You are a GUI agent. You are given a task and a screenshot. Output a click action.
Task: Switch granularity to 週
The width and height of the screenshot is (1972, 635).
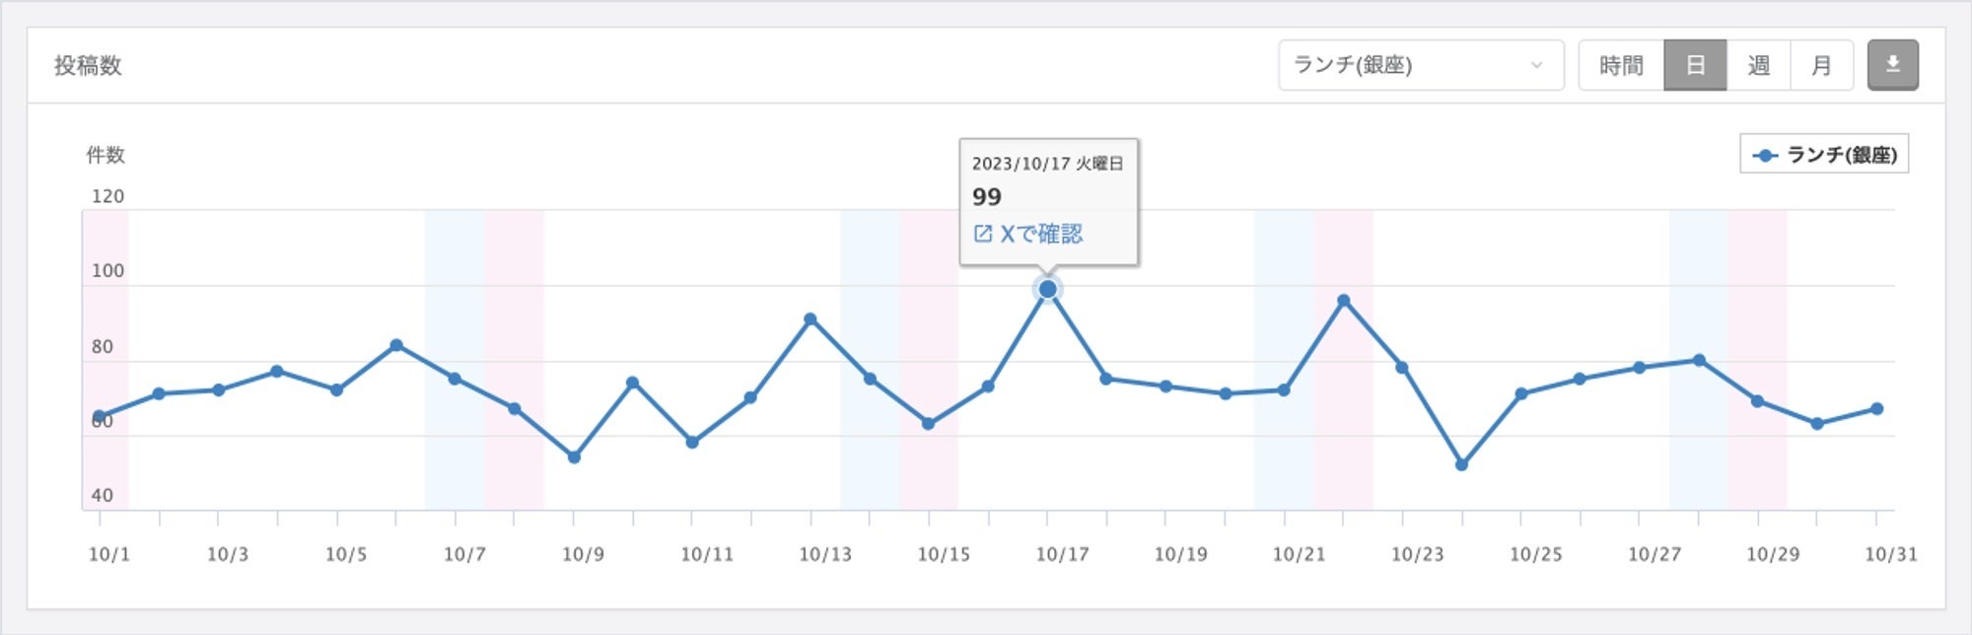coord(1758,65)
